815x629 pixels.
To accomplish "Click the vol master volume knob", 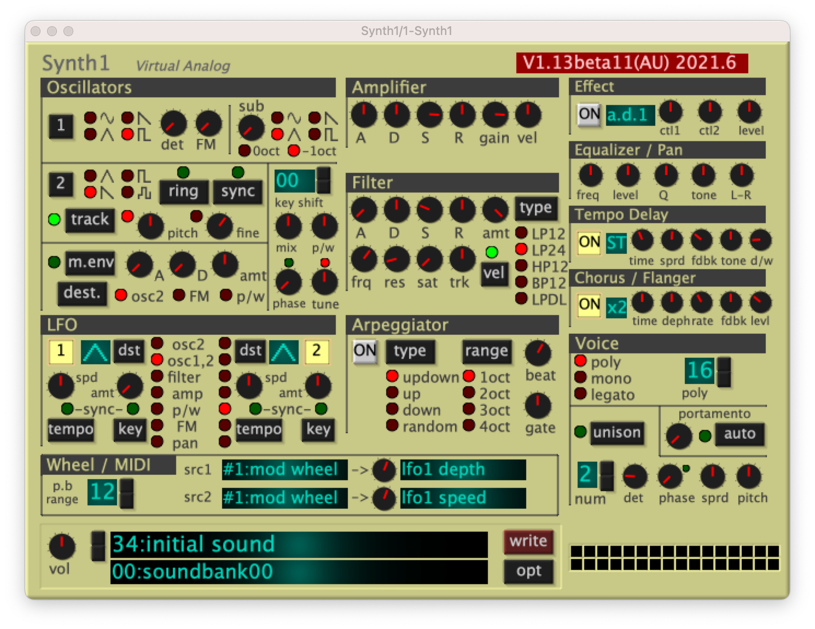I will [x=62, y=546].
